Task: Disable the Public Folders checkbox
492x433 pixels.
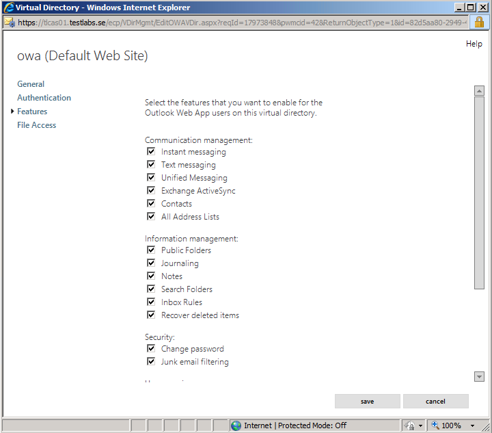Action: (x=151, y=250)
